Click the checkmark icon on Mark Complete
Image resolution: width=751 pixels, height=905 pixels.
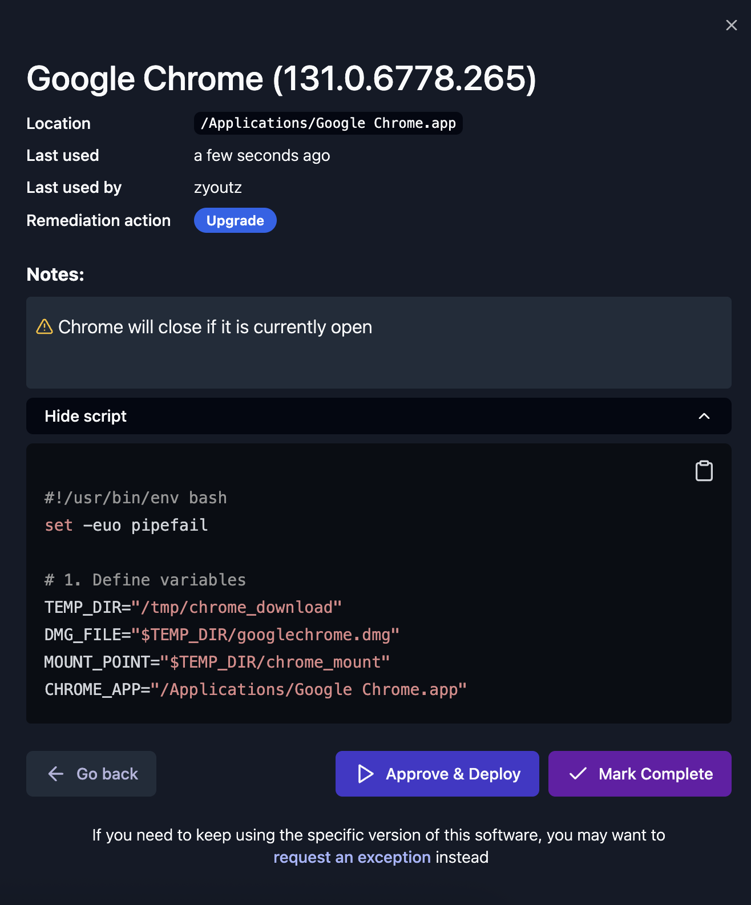[x=578, y=774]
